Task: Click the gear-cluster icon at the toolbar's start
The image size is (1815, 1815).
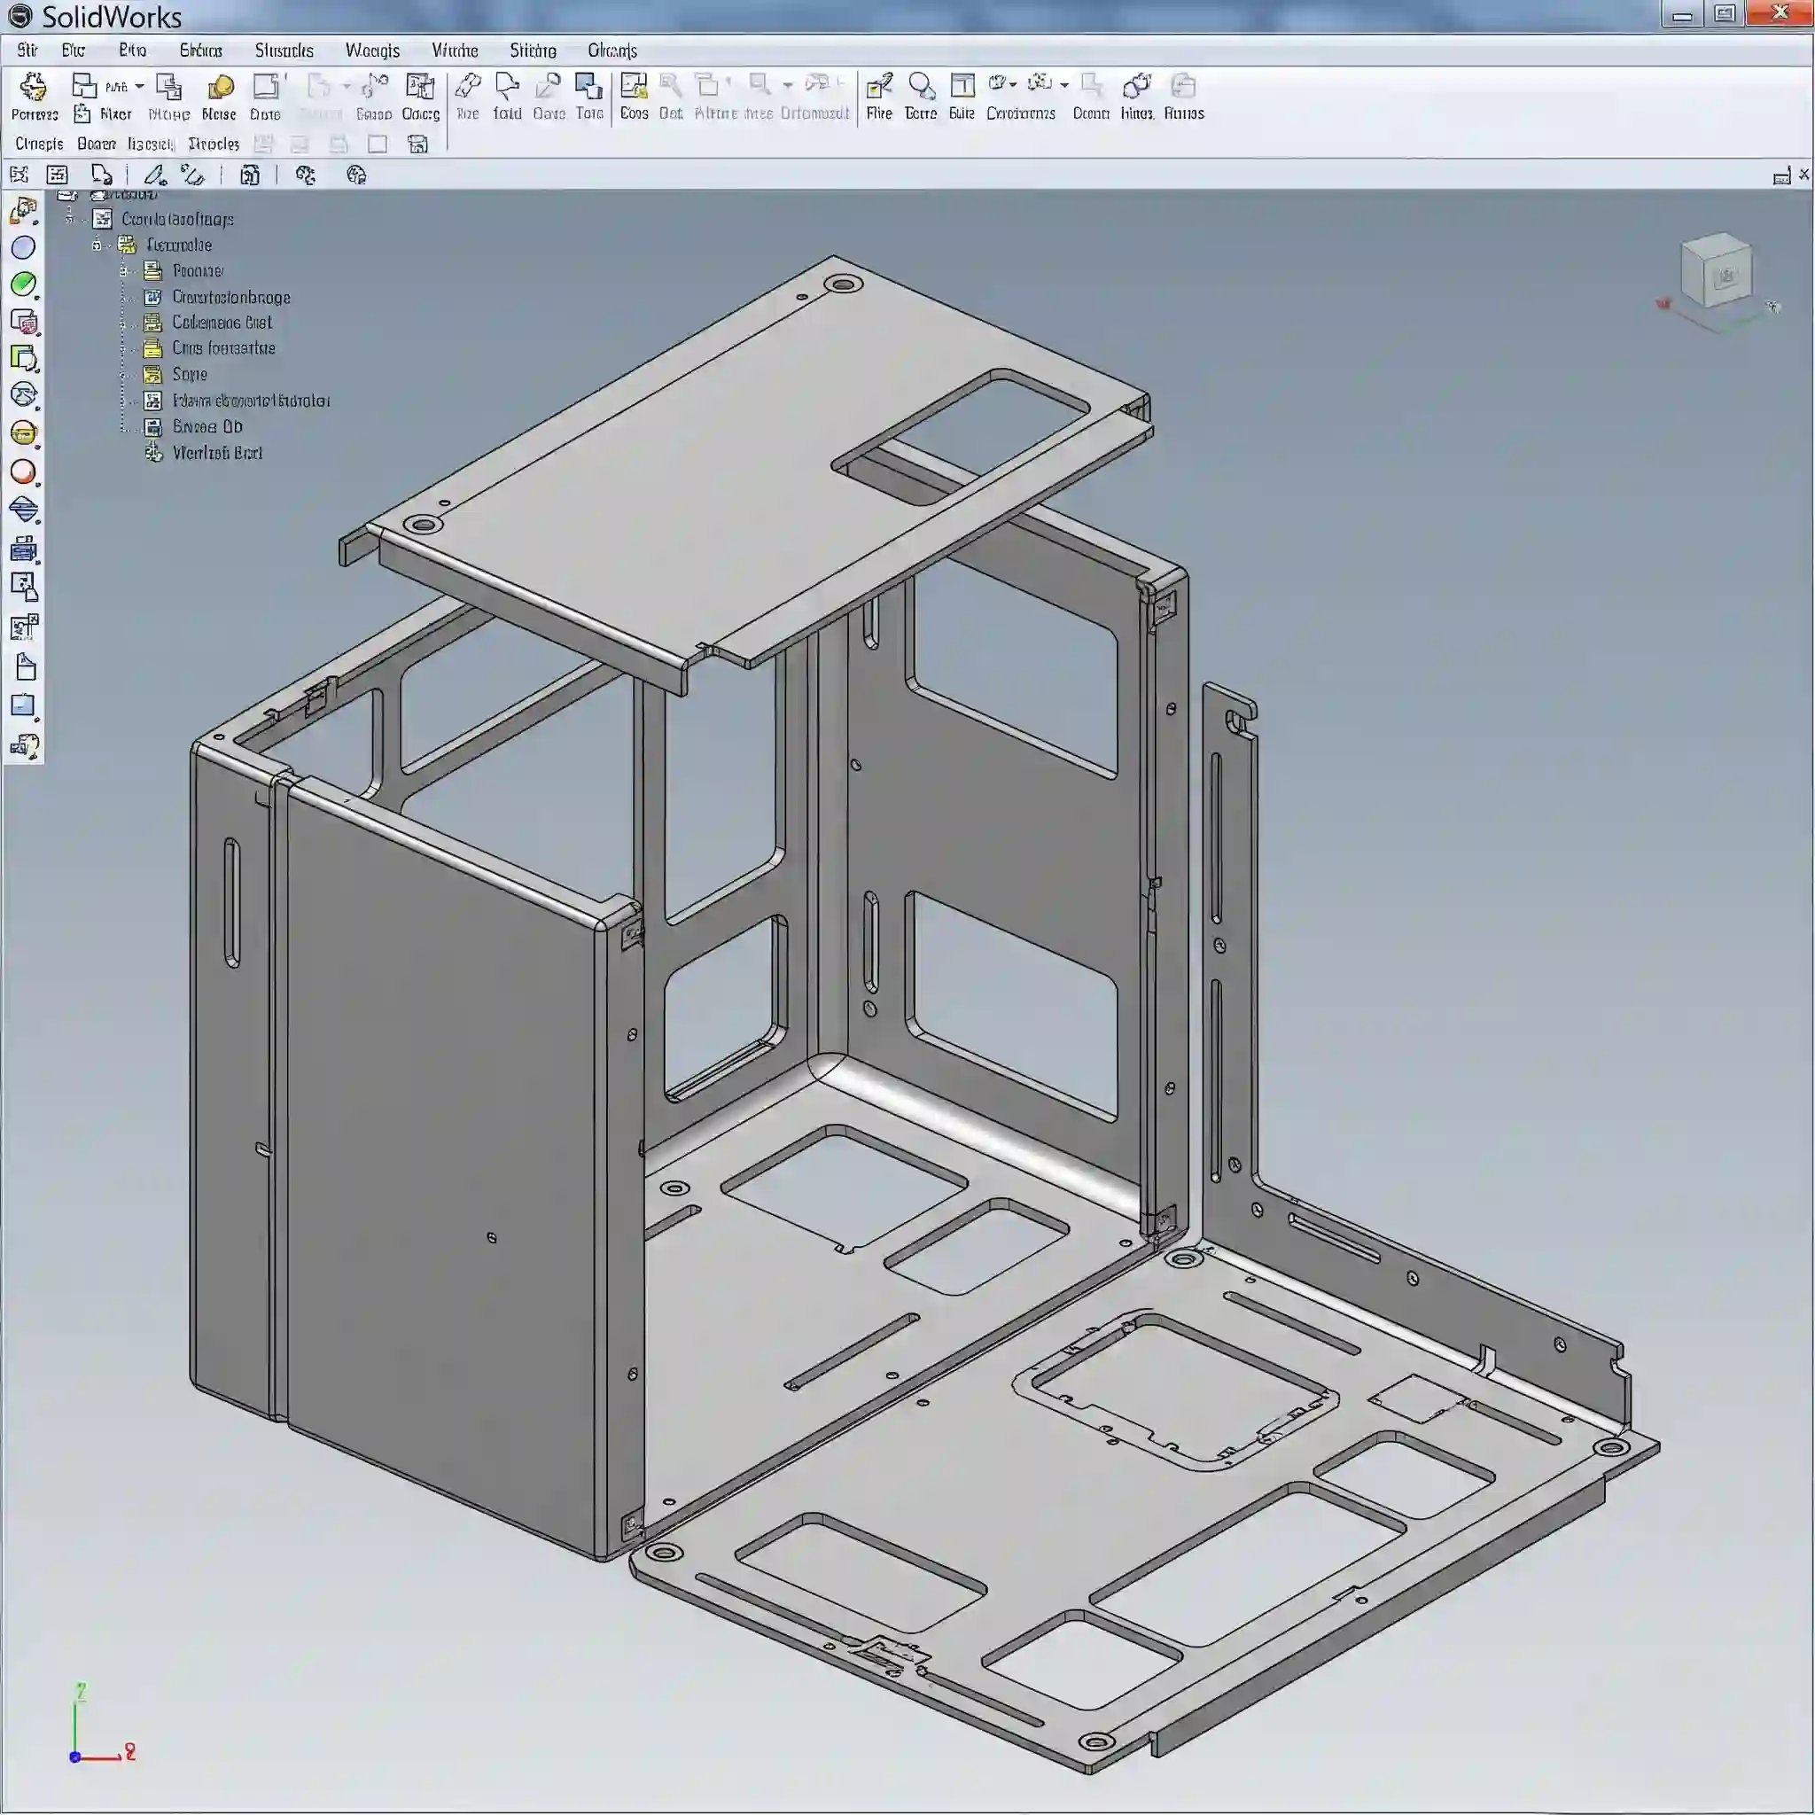Action: pyautogui.click(x=33, y=88)
